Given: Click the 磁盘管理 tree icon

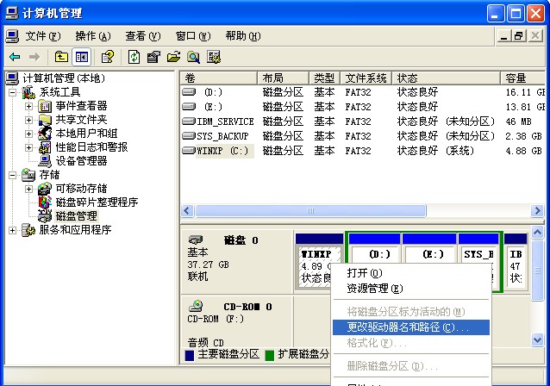Looking at the screenshot, I should [x=45, y=216].
